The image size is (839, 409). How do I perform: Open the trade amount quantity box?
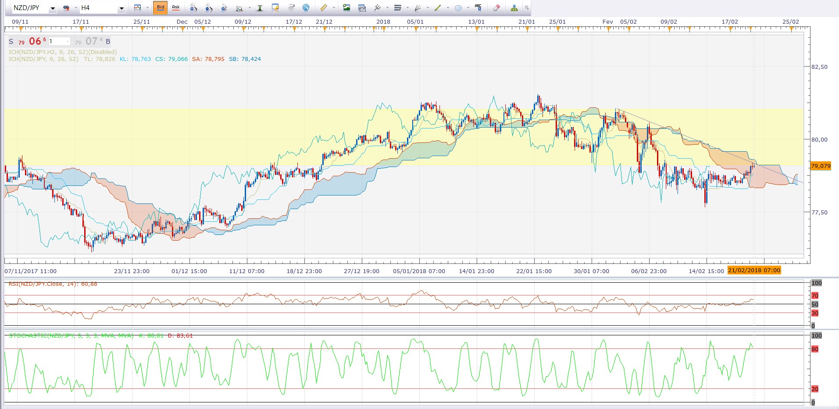[x=59, y=41]
